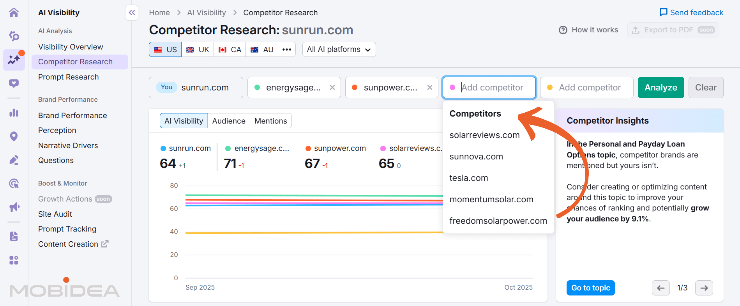This screenshot has width=740, height=306.
Task: Click blue sunrun.com legend dot
Action: (163, 149)
